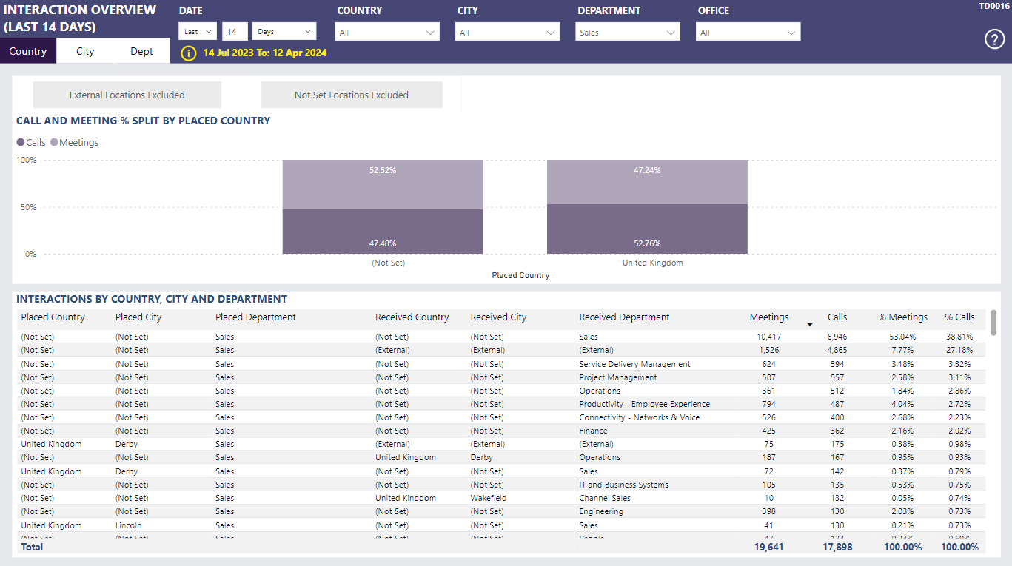1012x566 pixels.
Task: Select the 'Channel Sales' cell
Action: click(x=605, y=498)
